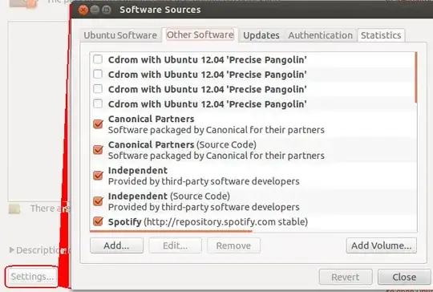Go to the Authentication tab

320,35
